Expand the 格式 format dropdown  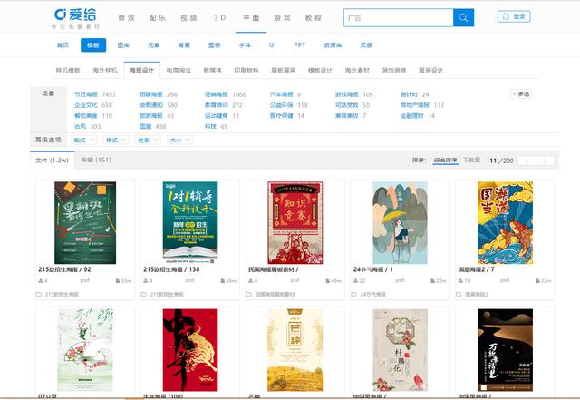pyautogui.click(x=115, y=141)
